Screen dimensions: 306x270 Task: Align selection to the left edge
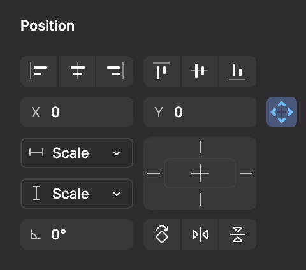[x=39, y=71]
